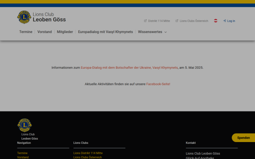Click the footer Navigation heading
The image size is (255, 159).
[x=24, y=143]
